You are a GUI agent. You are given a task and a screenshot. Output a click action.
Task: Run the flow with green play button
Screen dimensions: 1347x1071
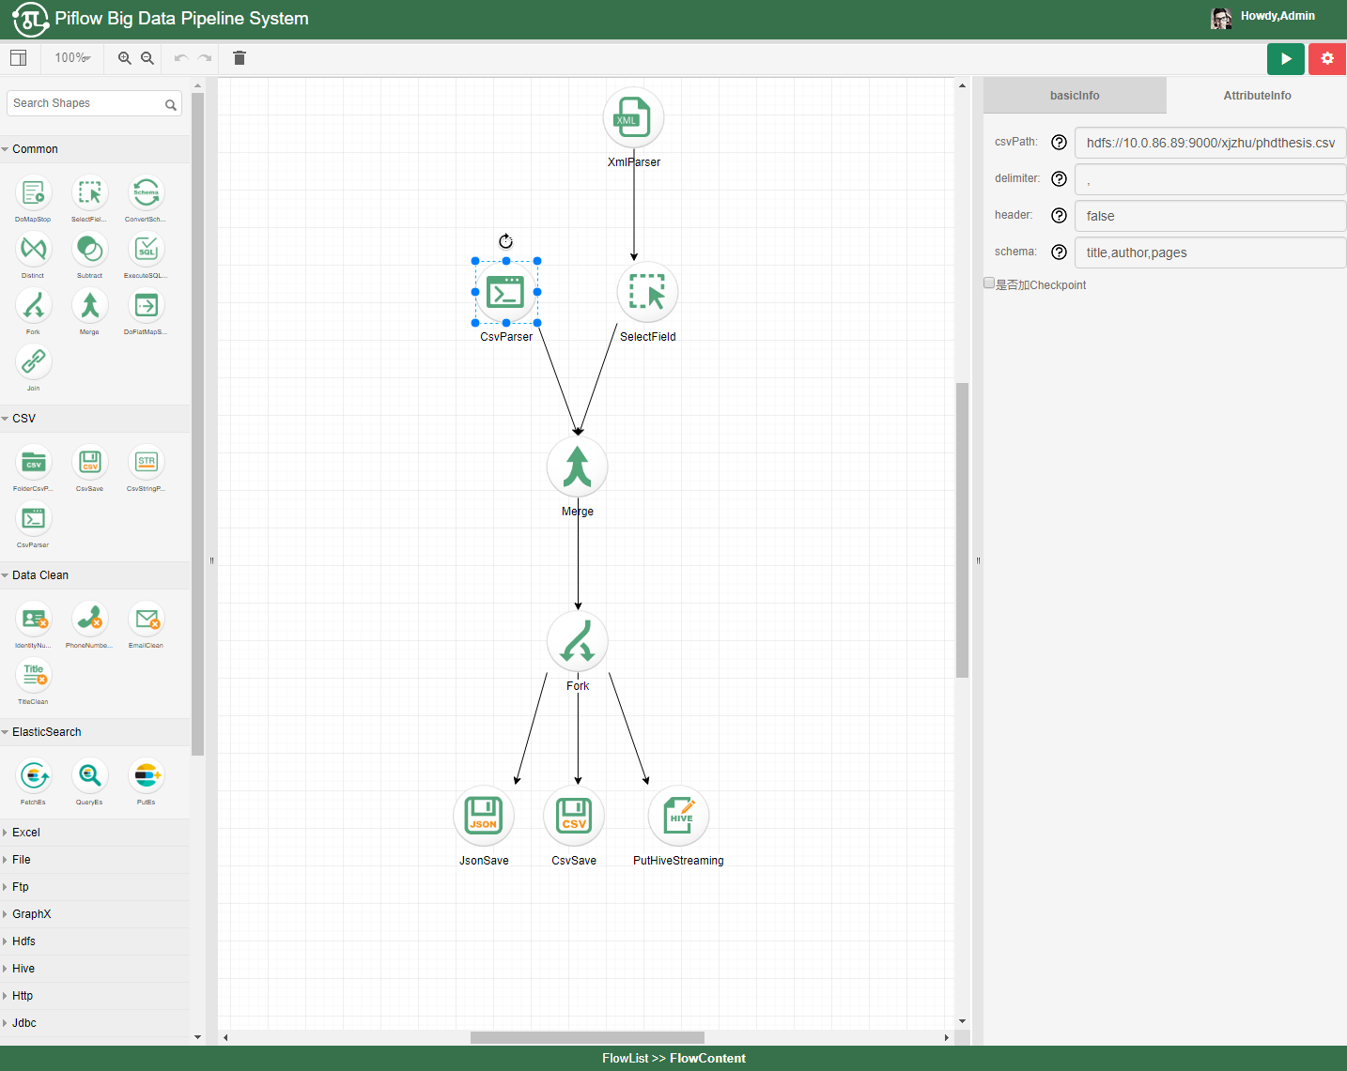(x=1286, y=58)
